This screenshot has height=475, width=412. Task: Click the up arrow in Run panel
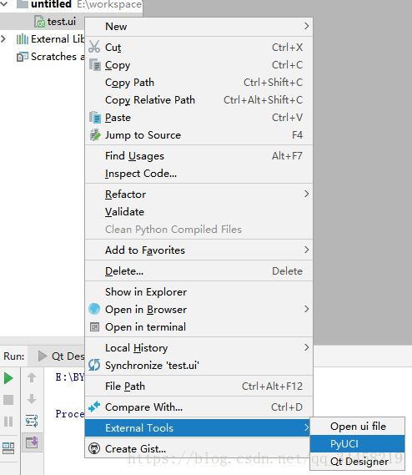point(32,377)
